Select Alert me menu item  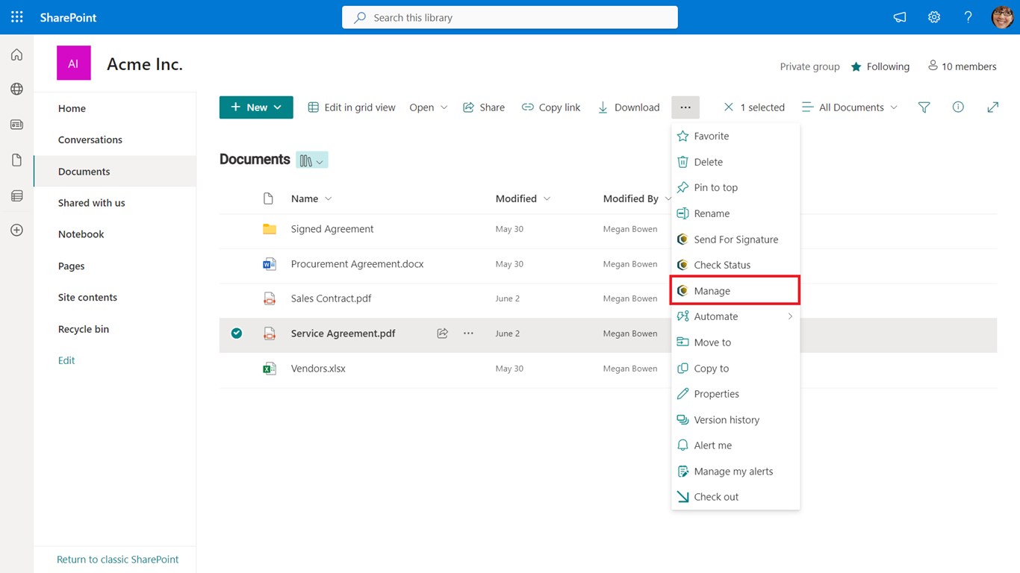pyautogui.click(x=736, y=445)
